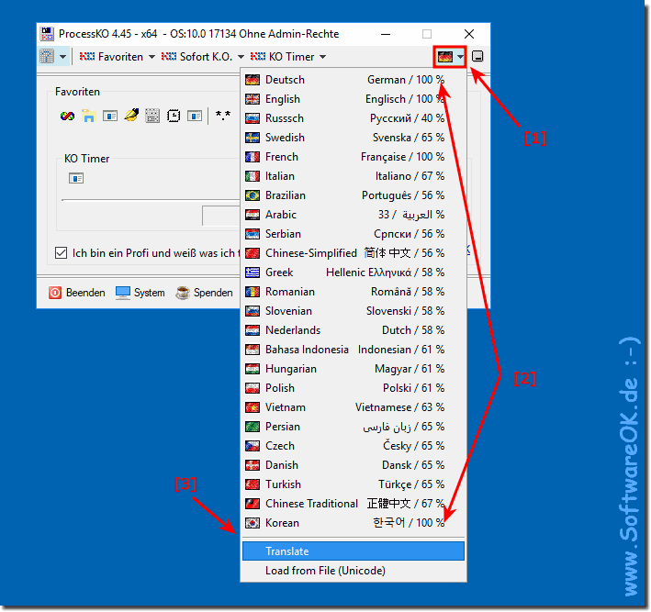Image resolution: width=651 pixels, height=612 pixels.
Task: Click the ProcessKO title bar app icon
Action: [47, 34]
